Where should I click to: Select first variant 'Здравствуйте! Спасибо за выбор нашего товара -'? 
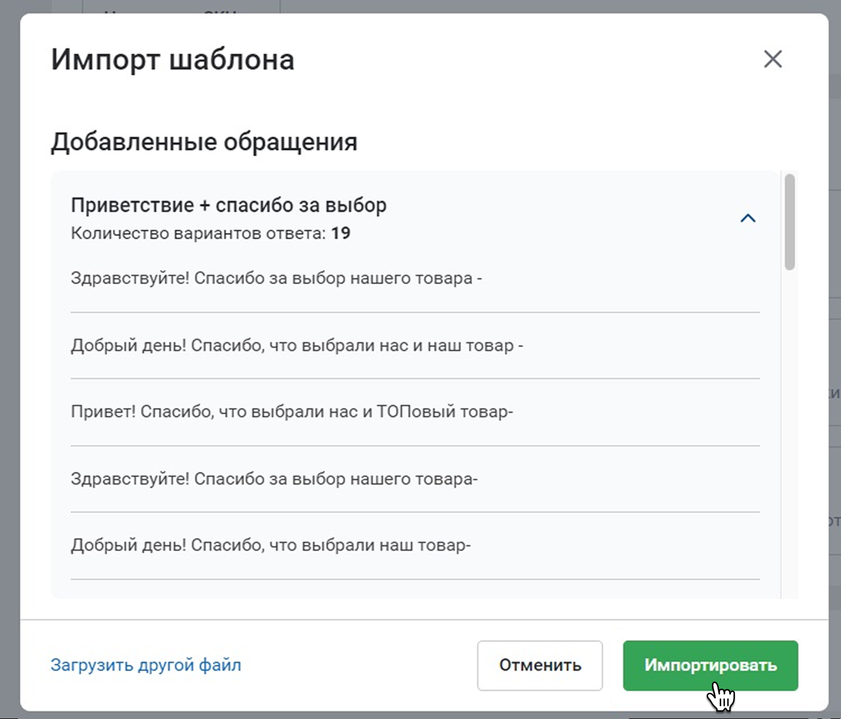[x=276, y=278]
